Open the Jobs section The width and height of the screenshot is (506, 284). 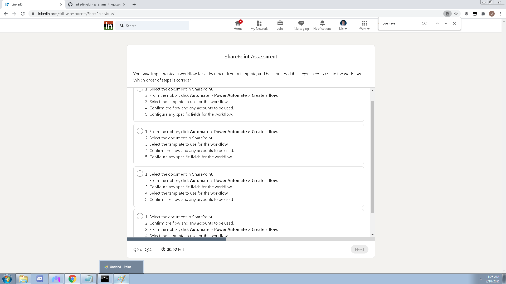[280, 25]
